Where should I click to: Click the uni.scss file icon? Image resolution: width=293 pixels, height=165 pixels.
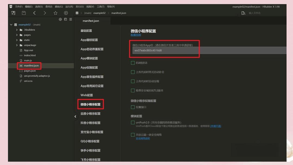point(21,81)
